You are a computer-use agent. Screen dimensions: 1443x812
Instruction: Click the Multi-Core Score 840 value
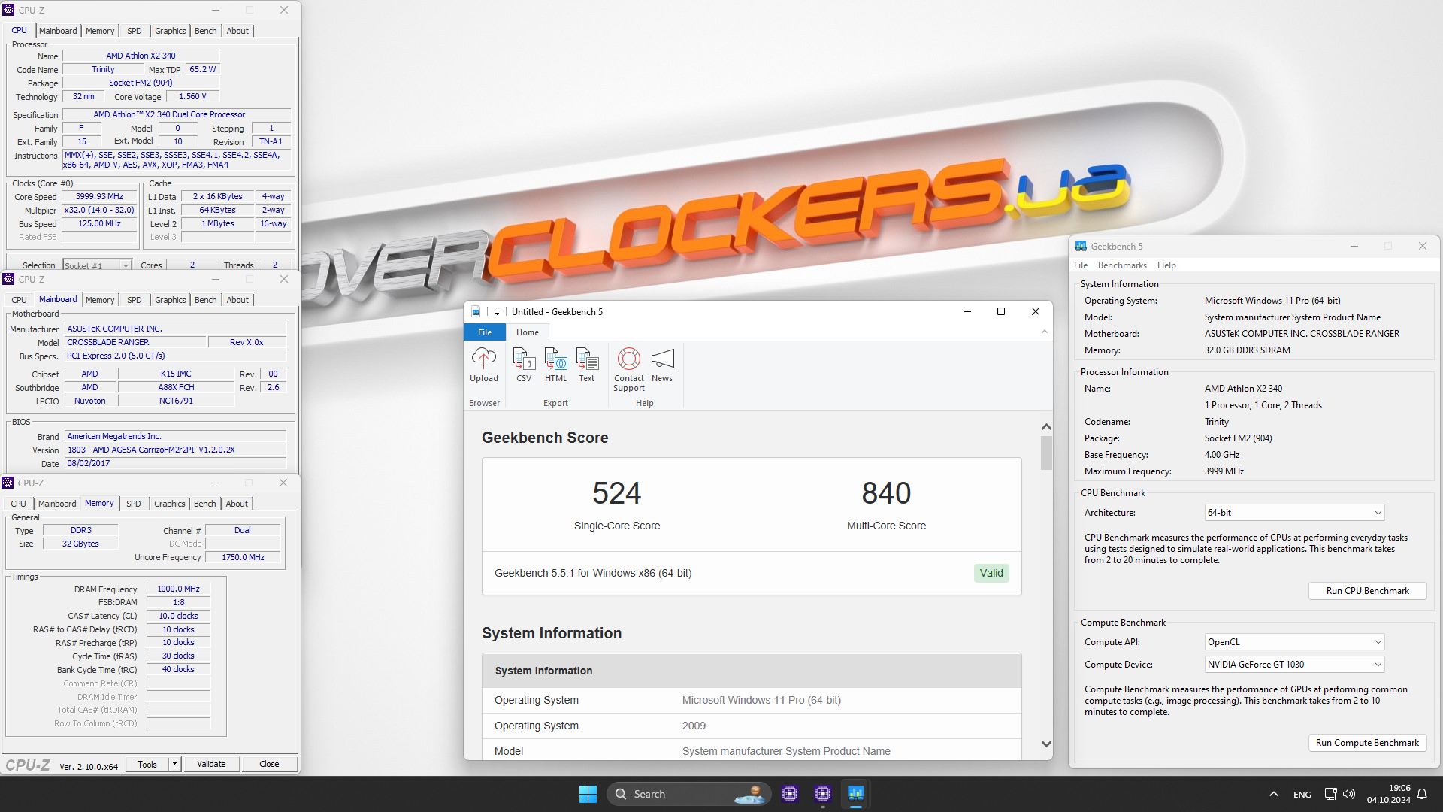point(886,493)
